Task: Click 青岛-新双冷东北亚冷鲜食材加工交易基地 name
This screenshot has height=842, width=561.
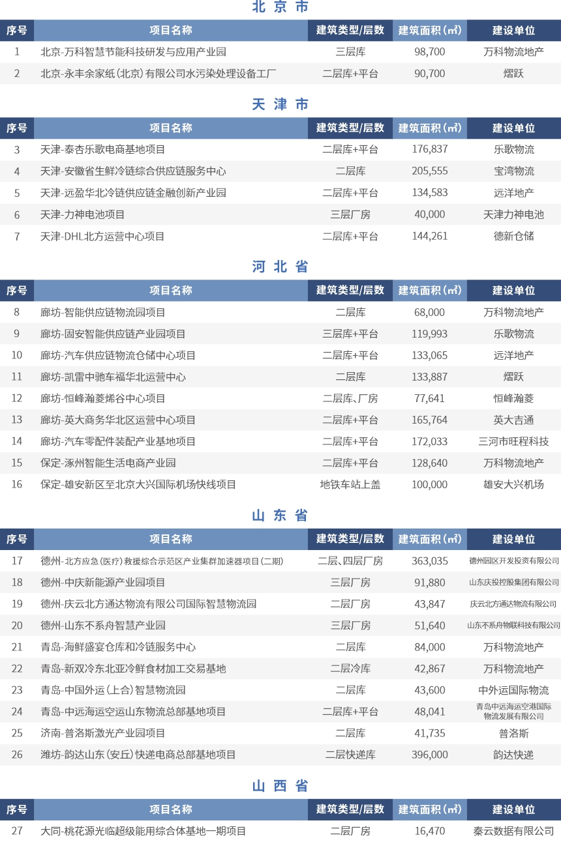Action: point(133,668)
